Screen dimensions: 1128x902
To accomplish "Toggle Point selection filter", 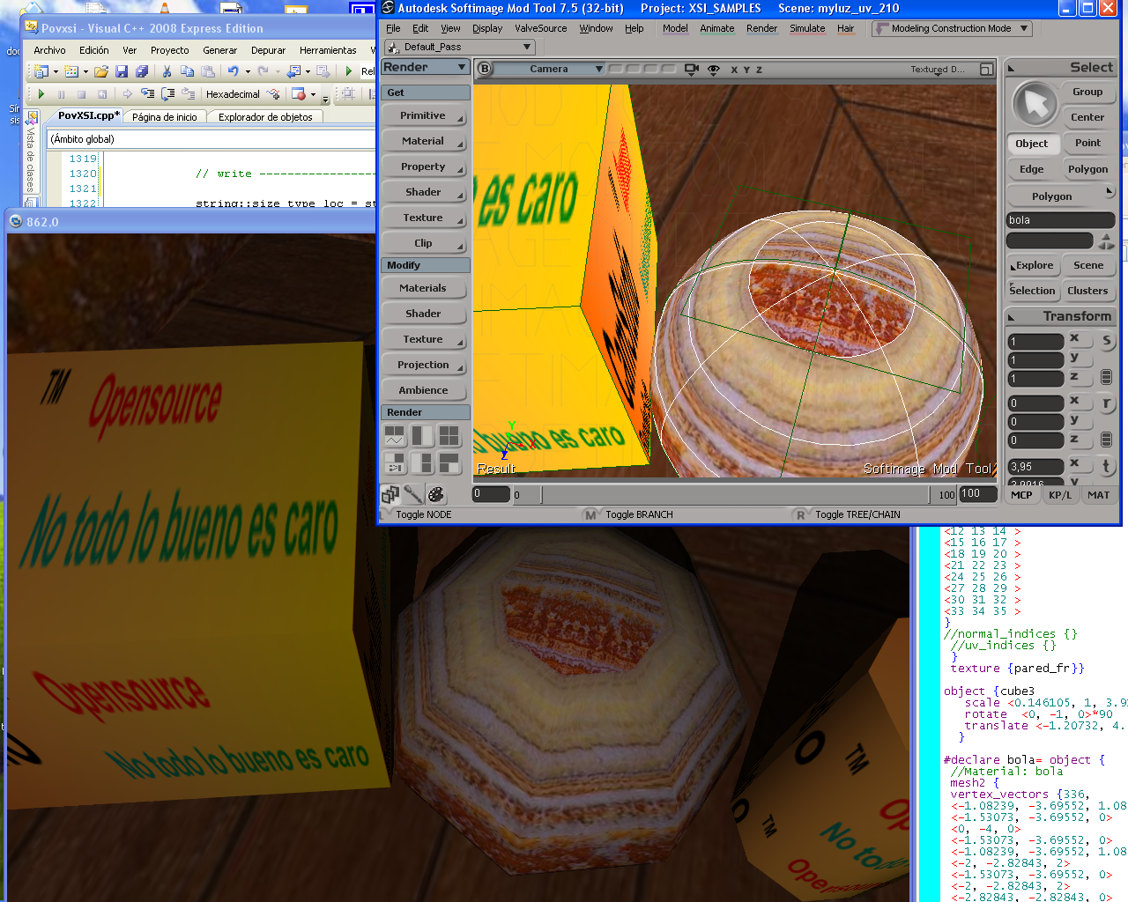I will pos(1087,143).
